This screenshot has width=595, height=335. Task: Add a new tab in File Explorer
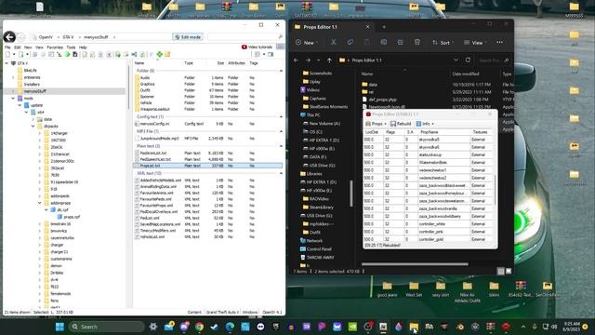(384, 27)
